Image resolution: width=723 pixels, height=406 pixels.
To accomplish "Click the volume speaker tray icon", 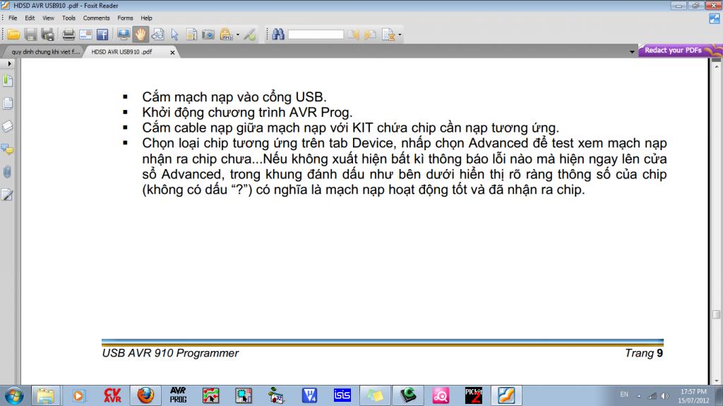I will click(664, 396).
